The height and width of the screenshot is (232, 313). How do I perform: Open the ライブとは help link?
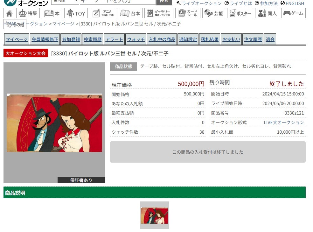click(x=238, y=4)
